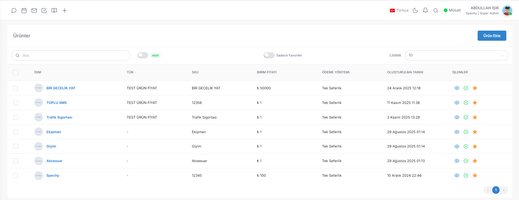Check the Spechy row checkbox

[15, 176]
